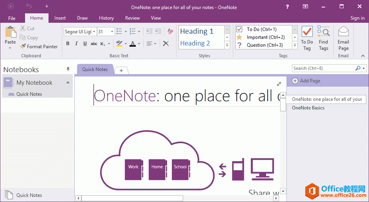The height and width of the screenshot is (202, 369).
Task: Apply font color swatch
Action: point(133,44)
